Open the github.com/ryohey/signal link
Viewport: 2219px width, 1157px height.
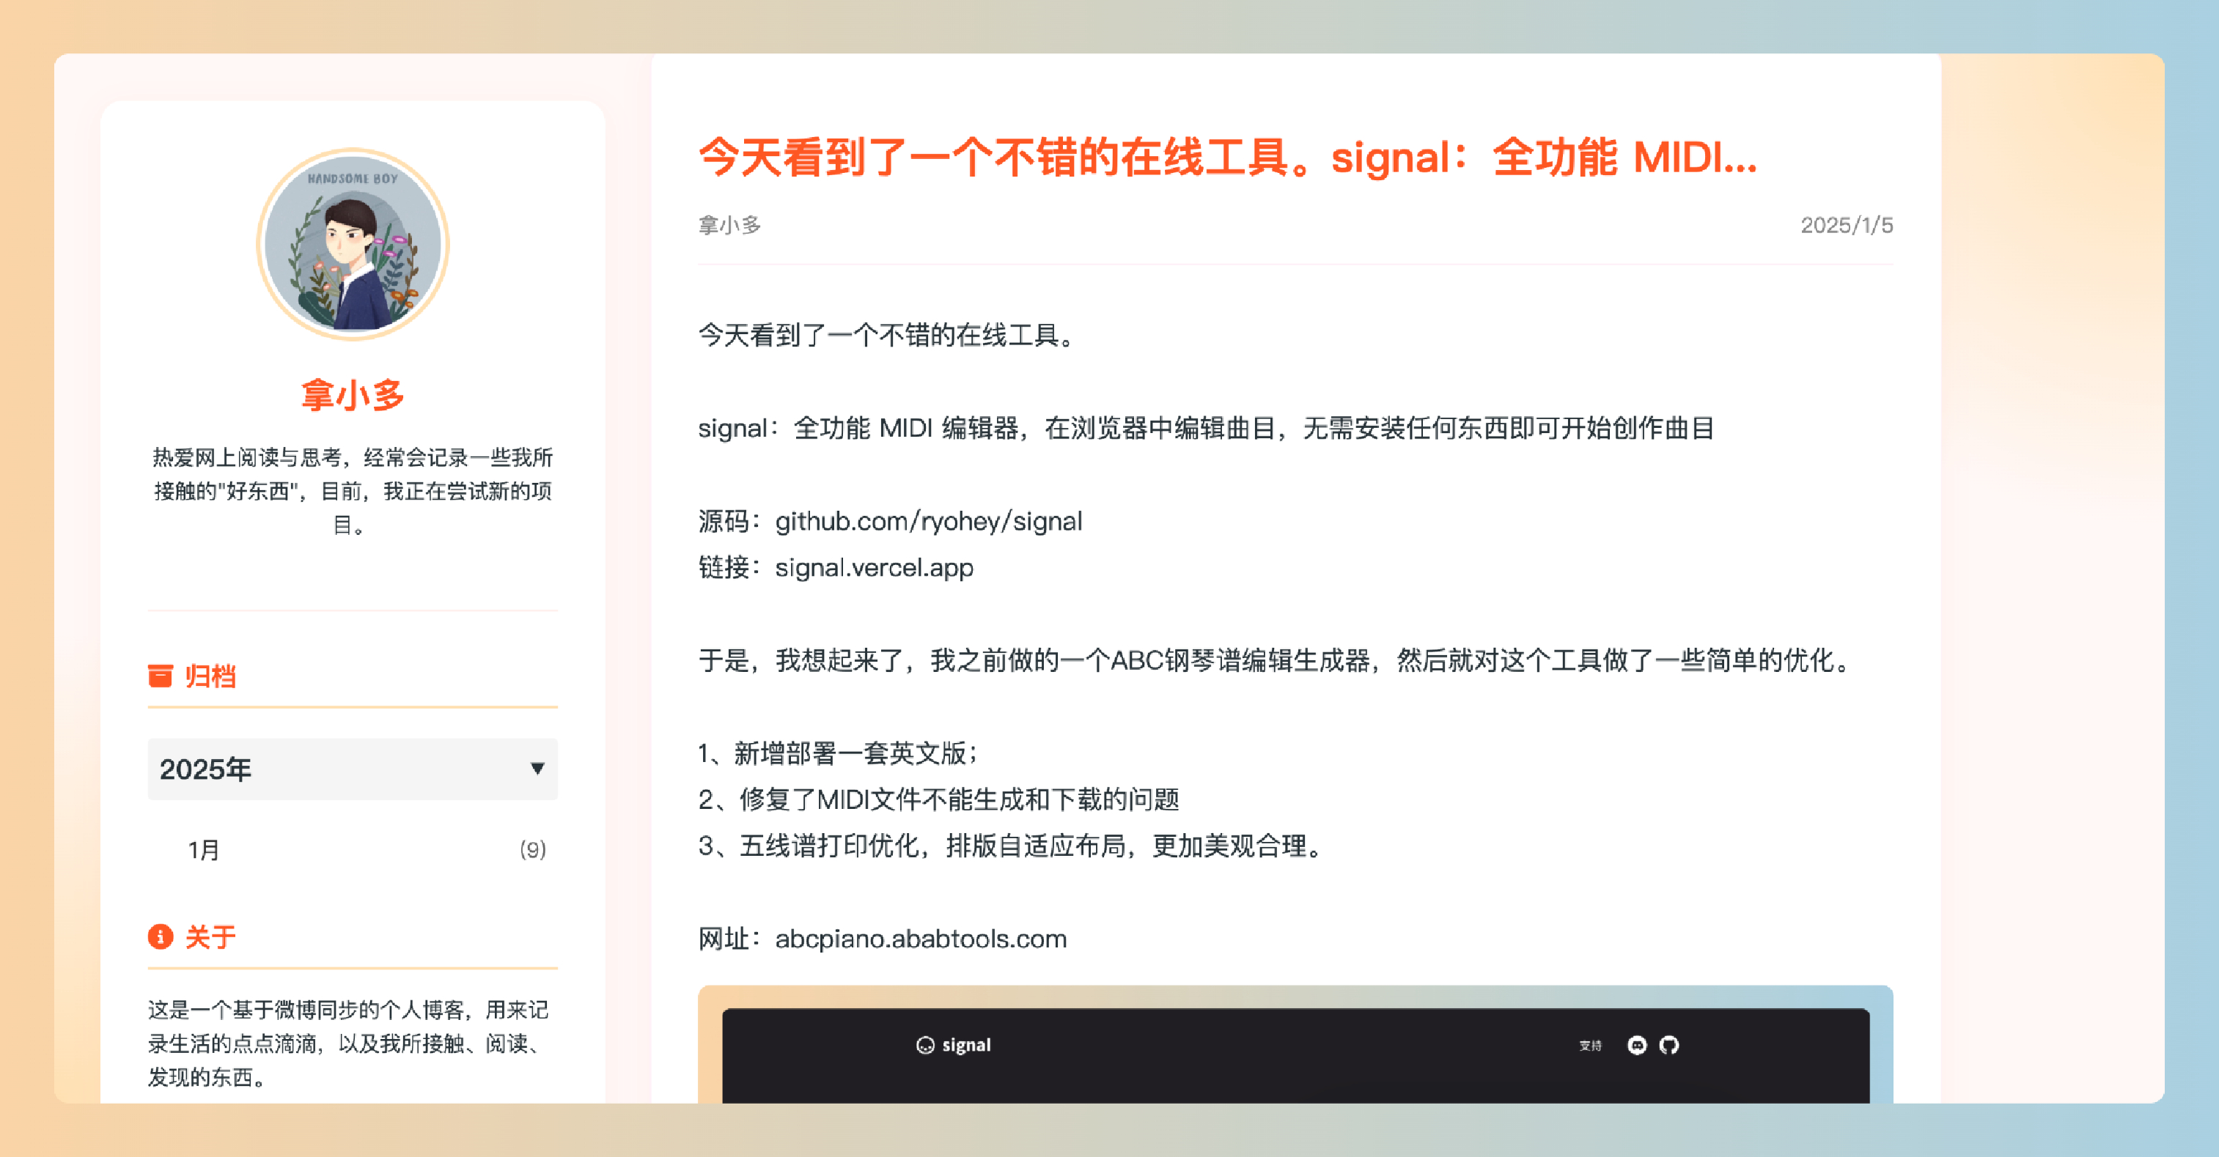(x=928, y=522)
